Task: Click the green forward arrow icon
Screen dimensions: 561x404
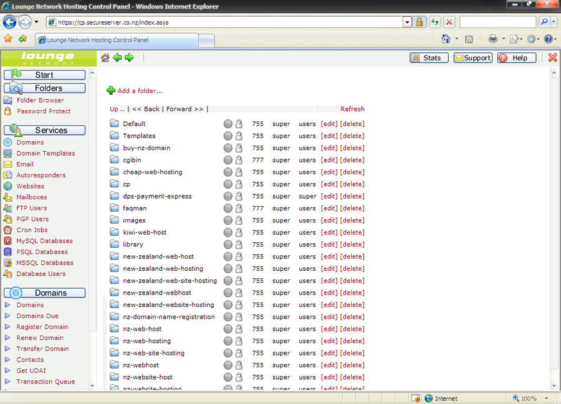Action: tap(129, 58)
